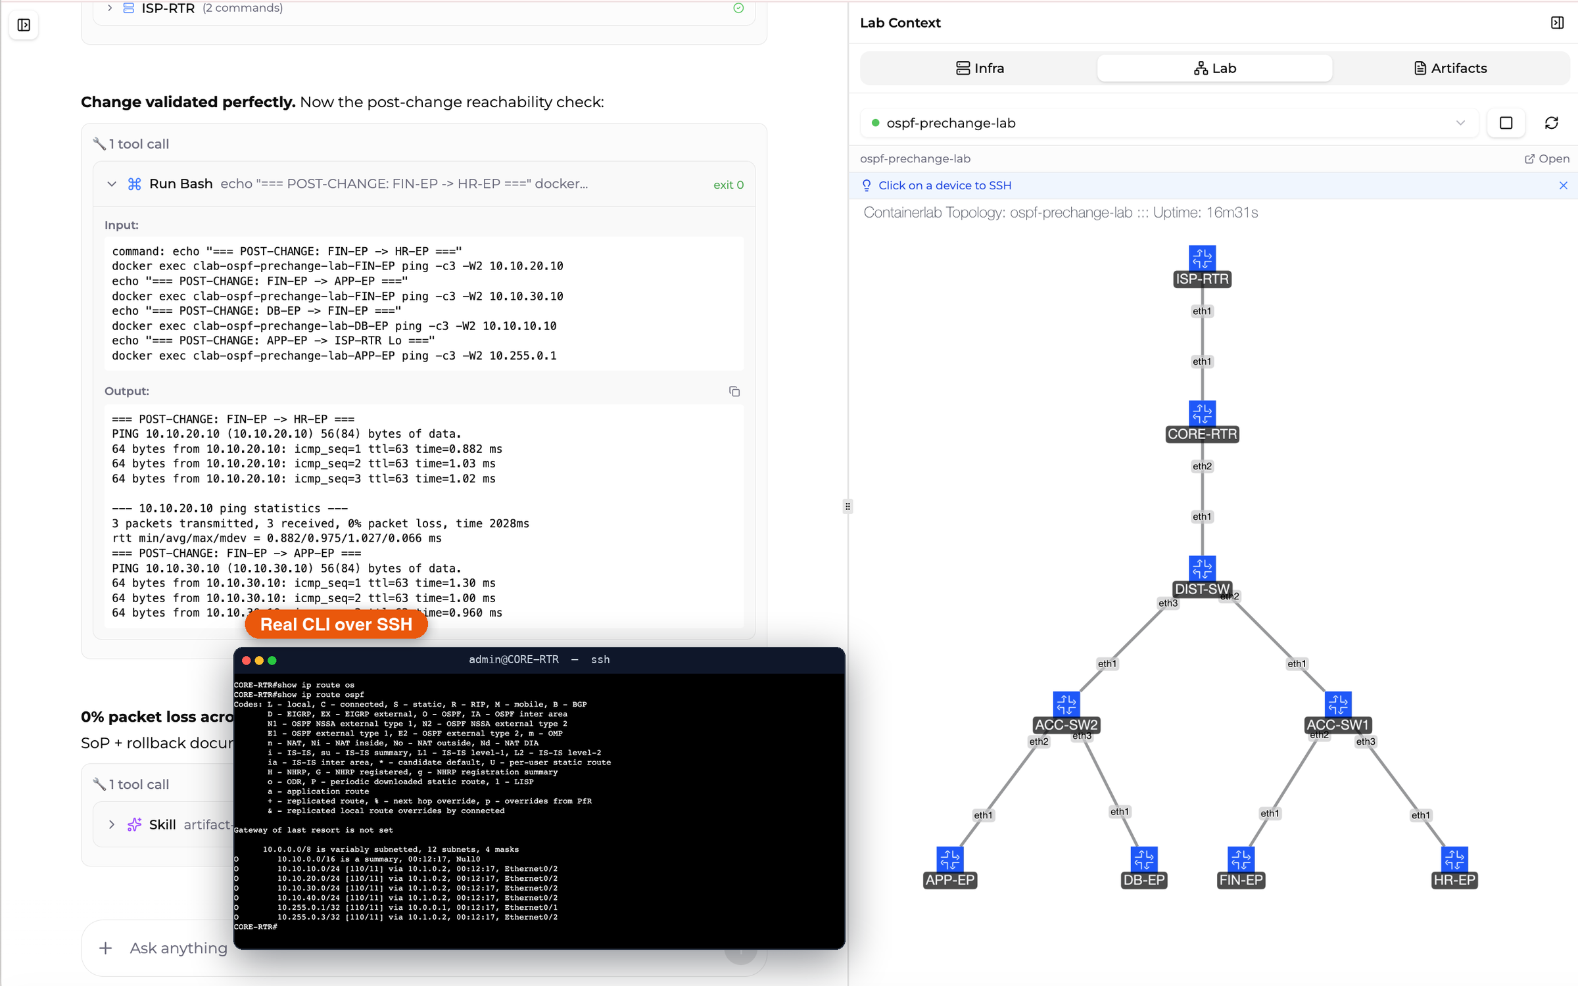Screen dimensions: 1578x986
Task: Stop the ospf-prechange-lab with square icon
Action: click(1506, 123)
